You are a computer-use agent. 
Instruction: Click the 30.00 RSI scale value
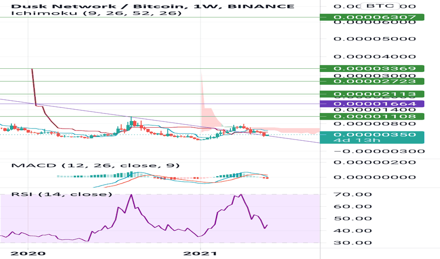click(353, 243)
